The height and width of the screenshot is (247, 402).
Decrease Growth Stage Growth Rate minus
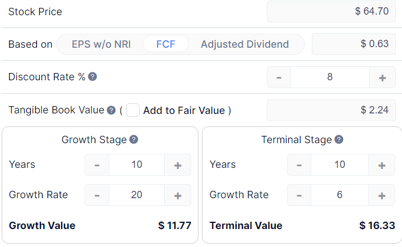[97, 195]
